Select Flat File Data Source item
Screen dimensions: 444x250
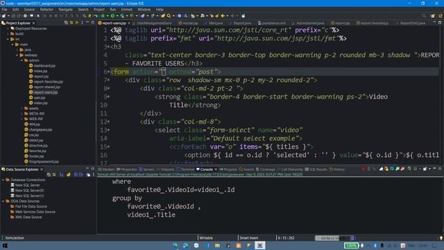point(28,206)
